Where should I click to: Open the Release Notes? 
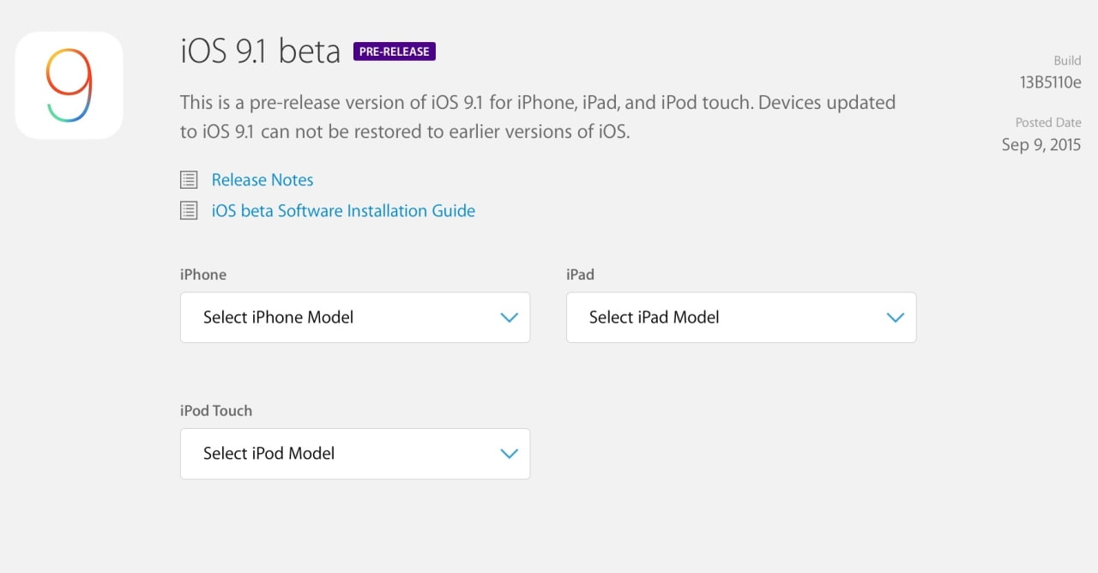(262, 179)
